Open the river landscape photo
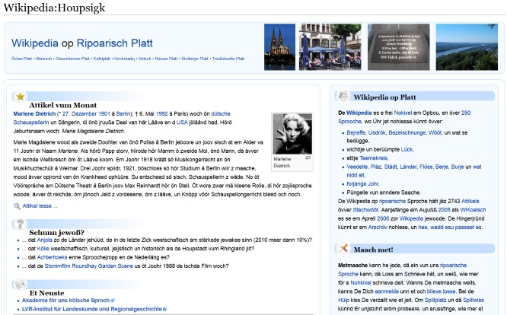 pos(466,47)
